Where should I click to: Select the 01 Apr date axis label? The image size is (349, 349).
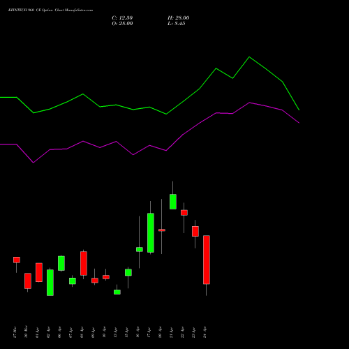pos(37,332)
